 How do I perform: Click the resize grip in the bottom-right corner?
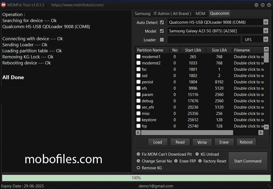[269, 186]
